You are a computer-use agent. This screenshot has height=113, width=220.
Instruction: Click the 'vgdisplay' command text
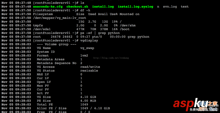(x=89, y=40)
